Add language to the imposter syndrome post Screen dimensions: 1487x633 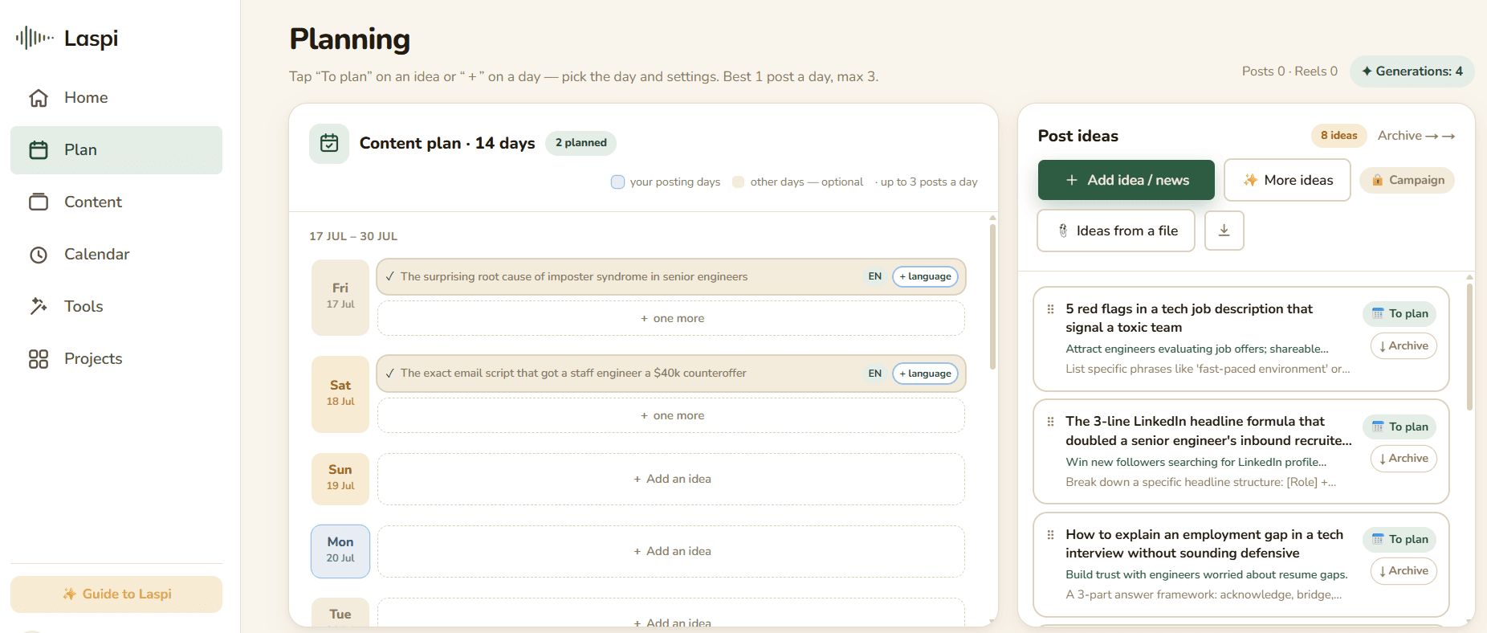(925, 276)
